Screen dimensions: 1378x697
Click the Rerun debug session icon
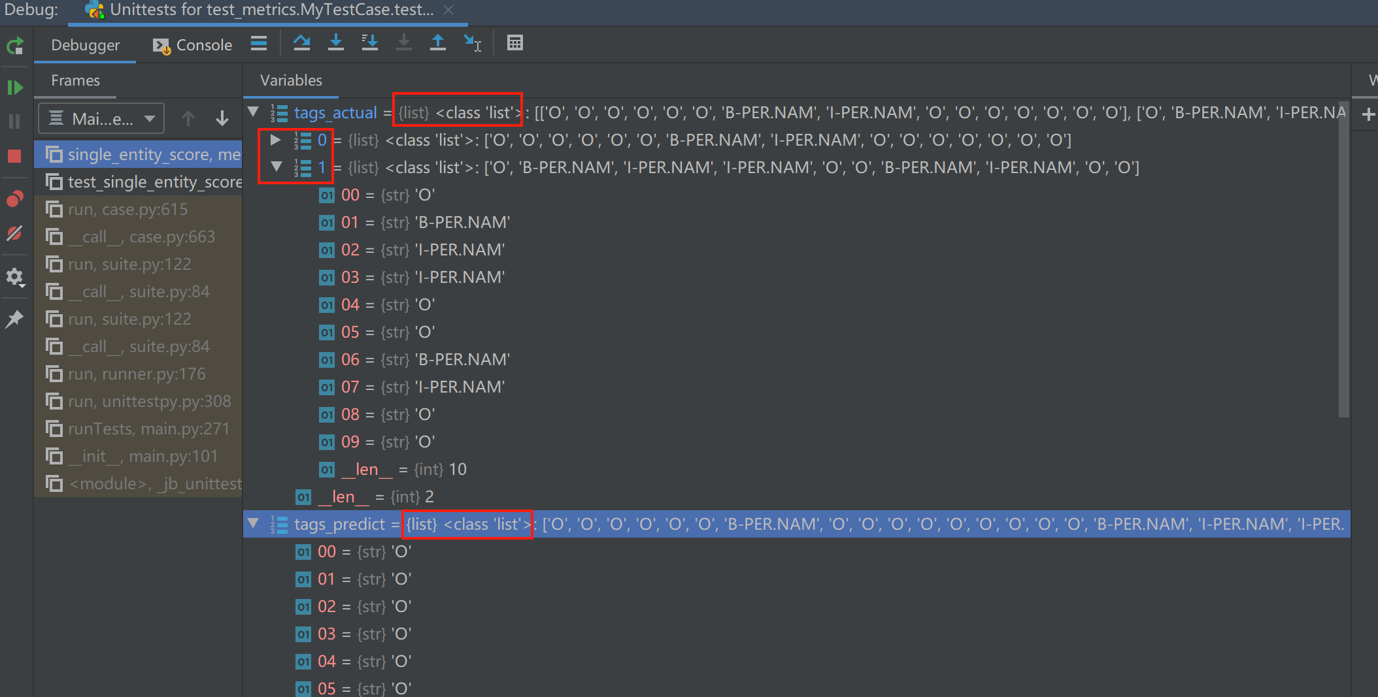15,46
